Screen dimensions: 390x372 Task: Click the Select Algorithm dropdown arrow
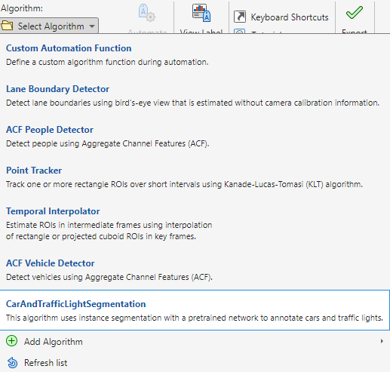click(92, 26)
